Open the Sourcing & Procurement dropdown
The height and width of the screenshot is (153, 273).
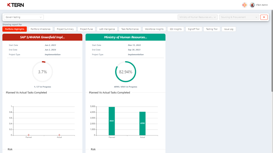click(x=239, y=17)
